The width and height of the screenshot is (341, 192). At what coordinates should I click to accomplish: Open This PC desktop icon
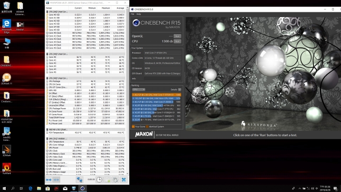[7, 43]
